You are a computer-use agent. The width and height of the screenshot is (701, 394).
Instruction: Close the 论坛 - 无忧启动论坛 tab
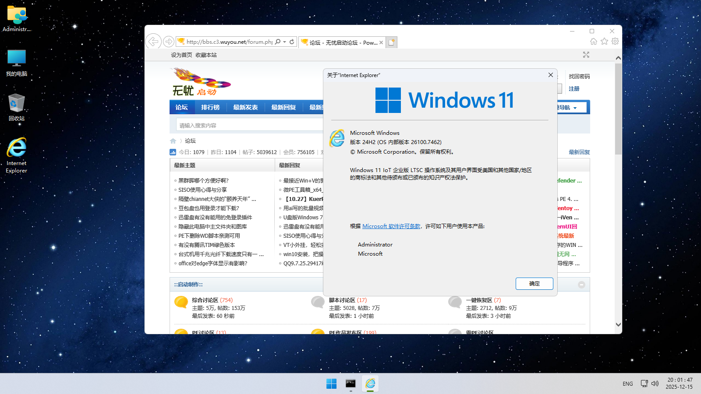(x=381, y=42)
